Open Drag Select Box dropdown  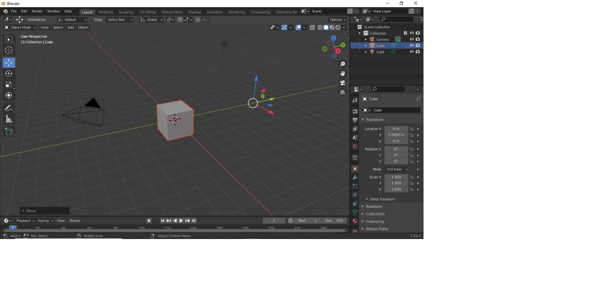[x=120, y=20]
